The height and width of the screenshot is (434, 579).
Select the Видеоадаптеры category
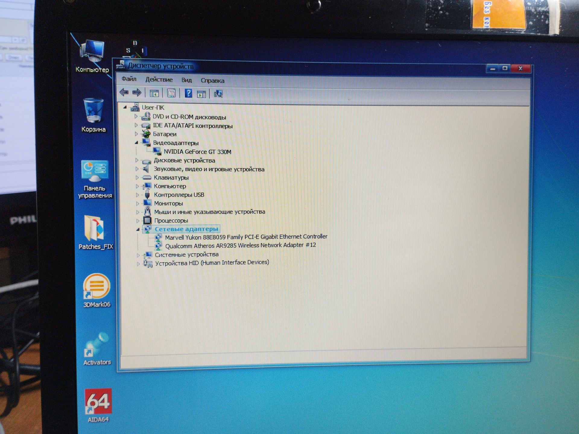click(x=176, y=143)
